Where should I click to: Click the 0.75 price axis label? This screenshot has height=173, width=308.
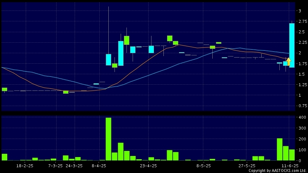pos(303,106)
